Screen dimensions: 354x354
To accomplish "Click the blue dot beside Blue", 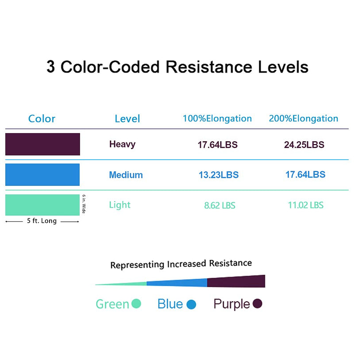I will (x=191, y=304).
